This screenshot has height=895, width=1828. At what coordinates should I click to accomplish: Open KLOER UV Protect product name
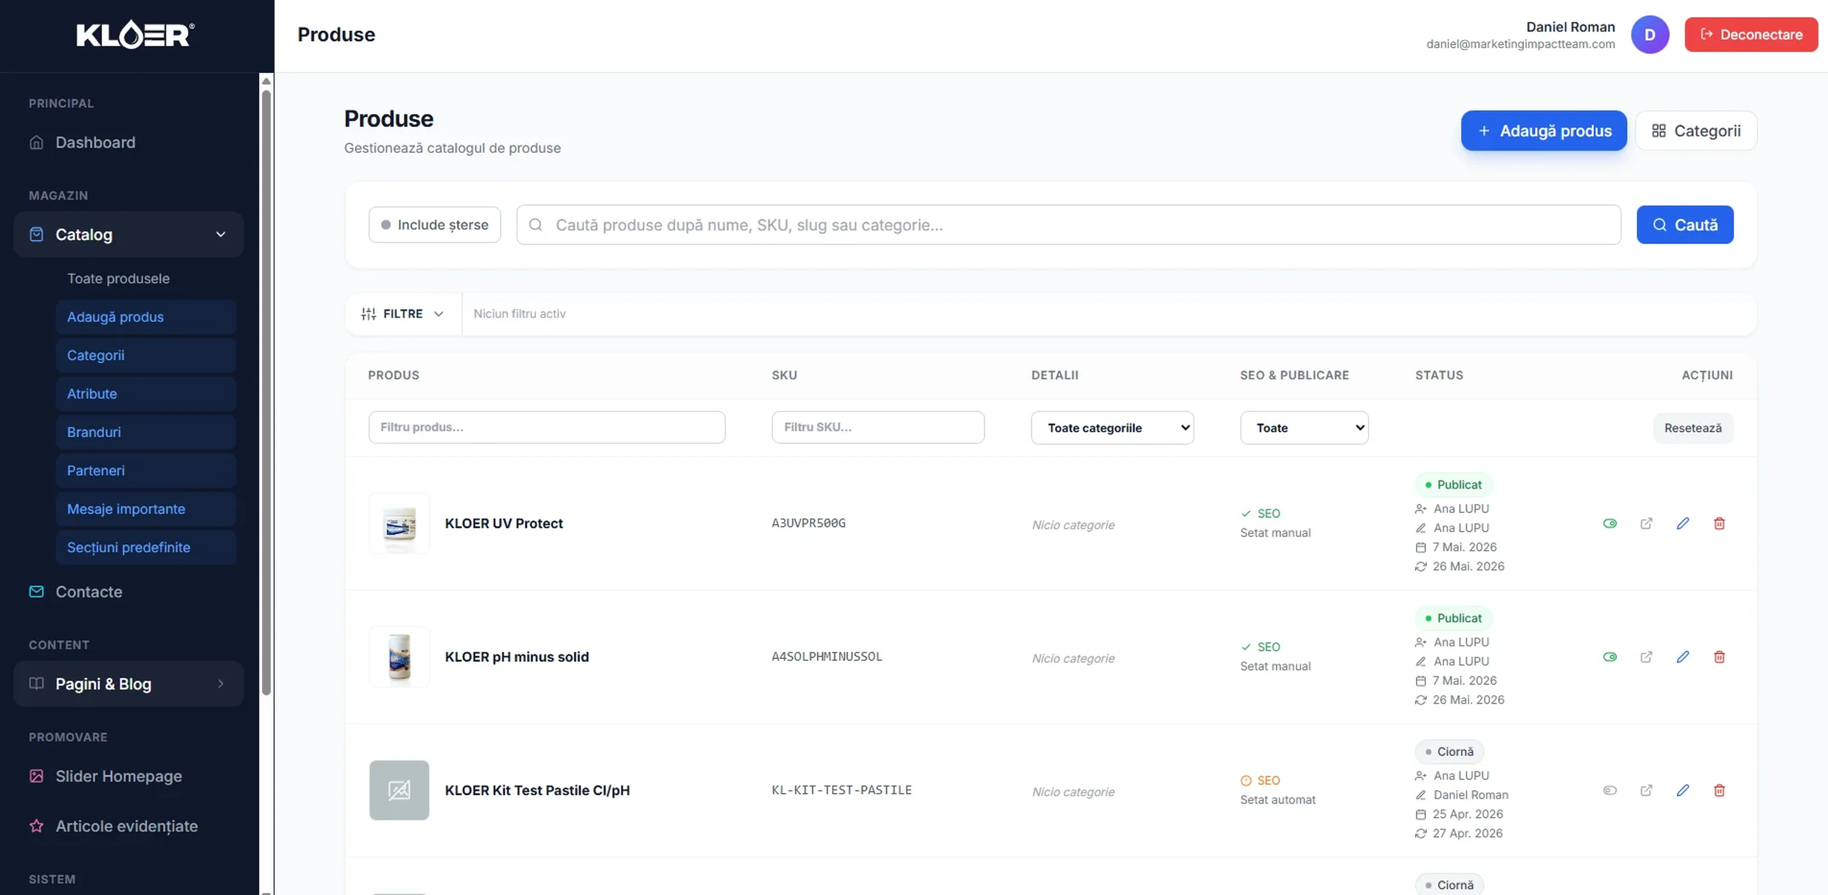[503, 523]
